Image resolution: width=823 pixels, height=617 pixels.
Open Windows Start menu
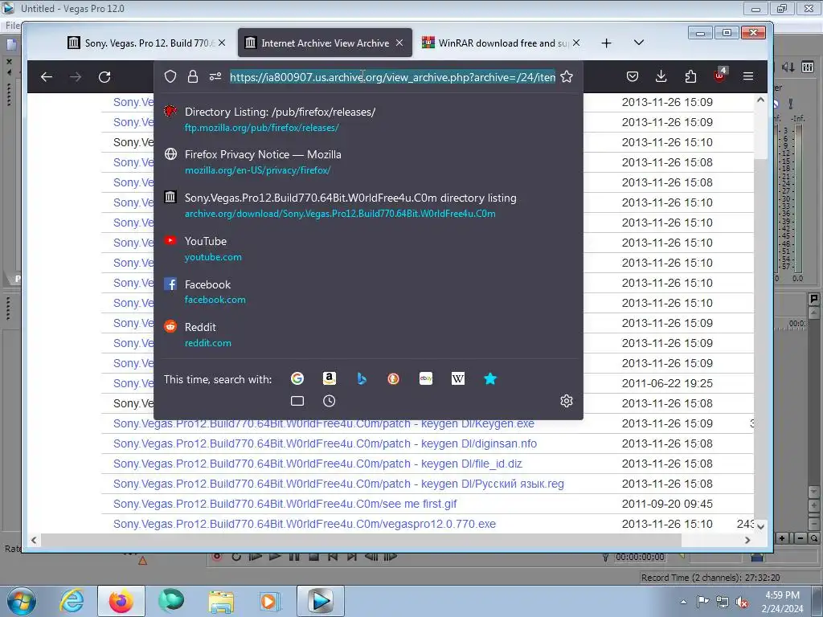pyautogui.click(x=21, y=601)
